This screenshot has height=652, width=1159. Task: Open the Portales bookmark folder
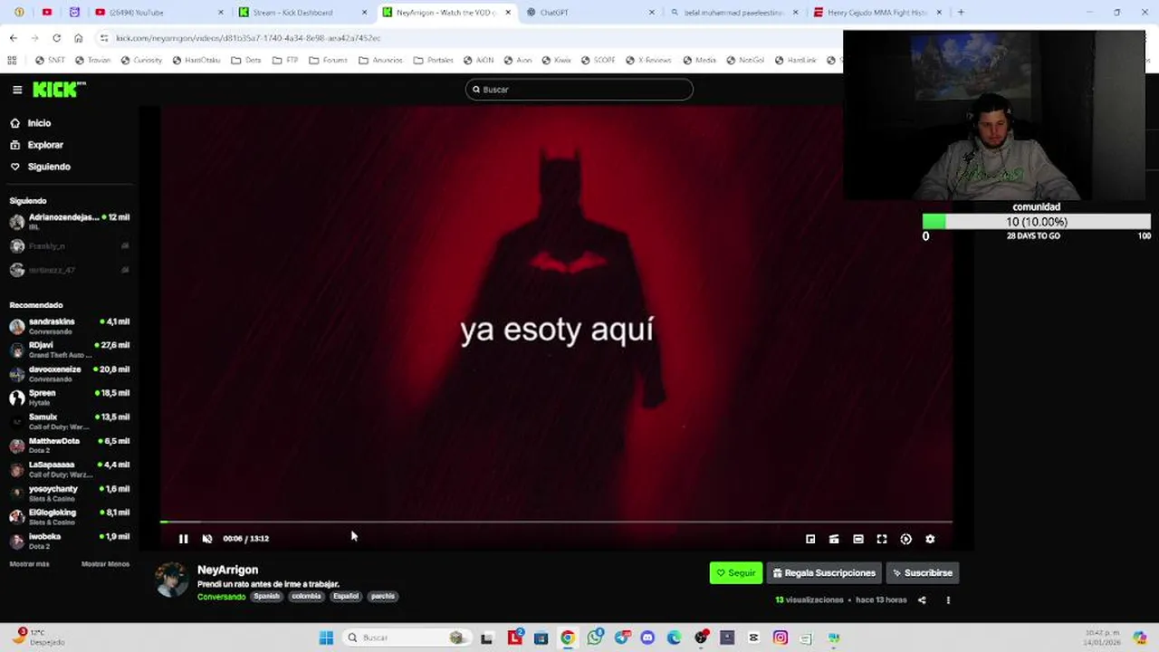pos(433,61)
